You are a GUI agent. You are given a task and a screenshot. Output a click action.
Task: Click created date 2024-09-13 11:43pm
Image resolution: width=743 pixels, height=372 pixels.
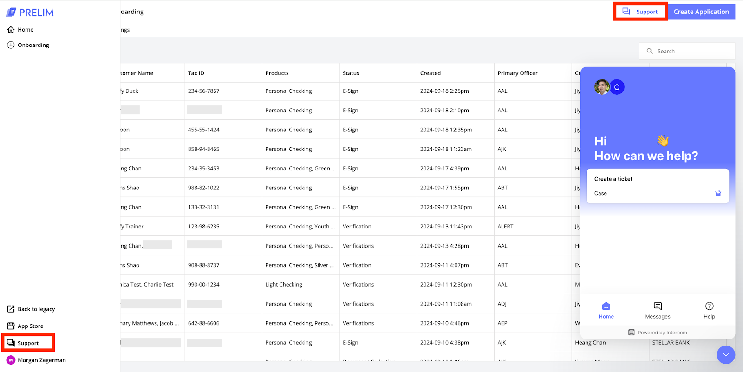(446, 227)
